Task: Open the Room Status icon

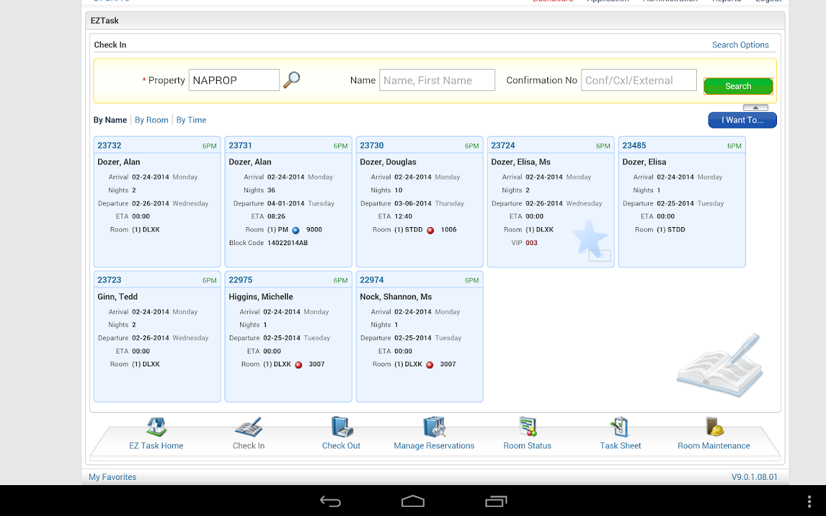Action: click(x=528, y=427)
